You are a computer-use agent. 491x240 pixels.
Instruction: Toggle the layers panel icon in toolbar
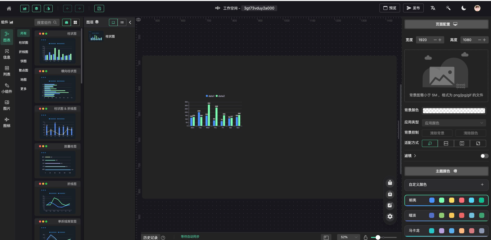36,8
